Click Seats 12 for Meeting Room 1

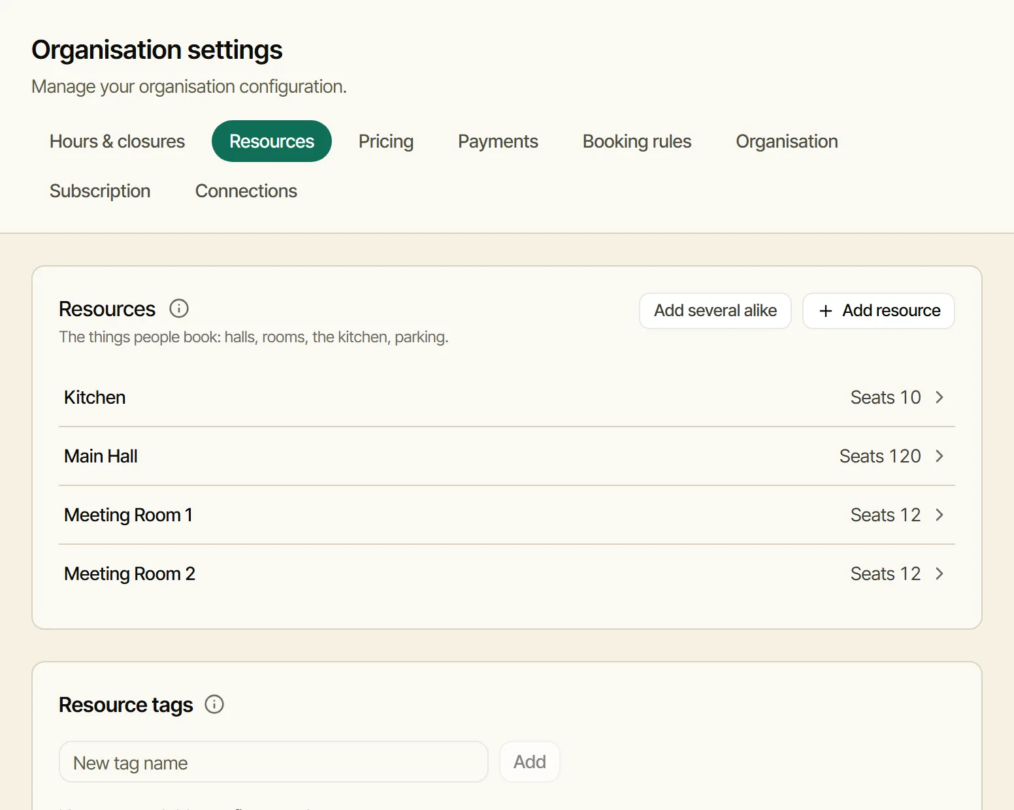pos(885,515)
